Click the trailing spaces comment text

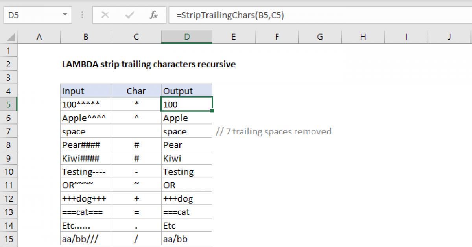[x=274, y=131]
